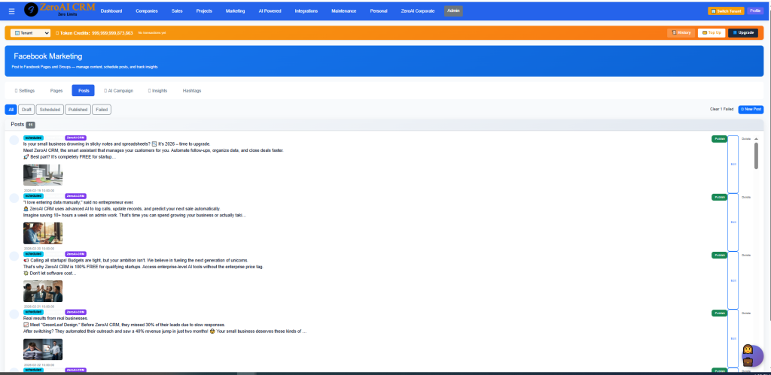Open the Marketing navigation menu
Viewport: 771px width, 375px height.
(235, 11)
